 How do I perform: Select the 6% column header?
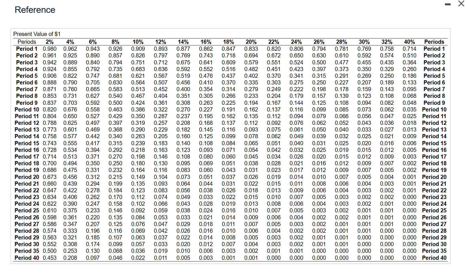pos(93,42)
